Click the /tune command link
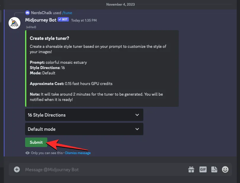This screenshot has width=240, height=183. coord(67,13)
